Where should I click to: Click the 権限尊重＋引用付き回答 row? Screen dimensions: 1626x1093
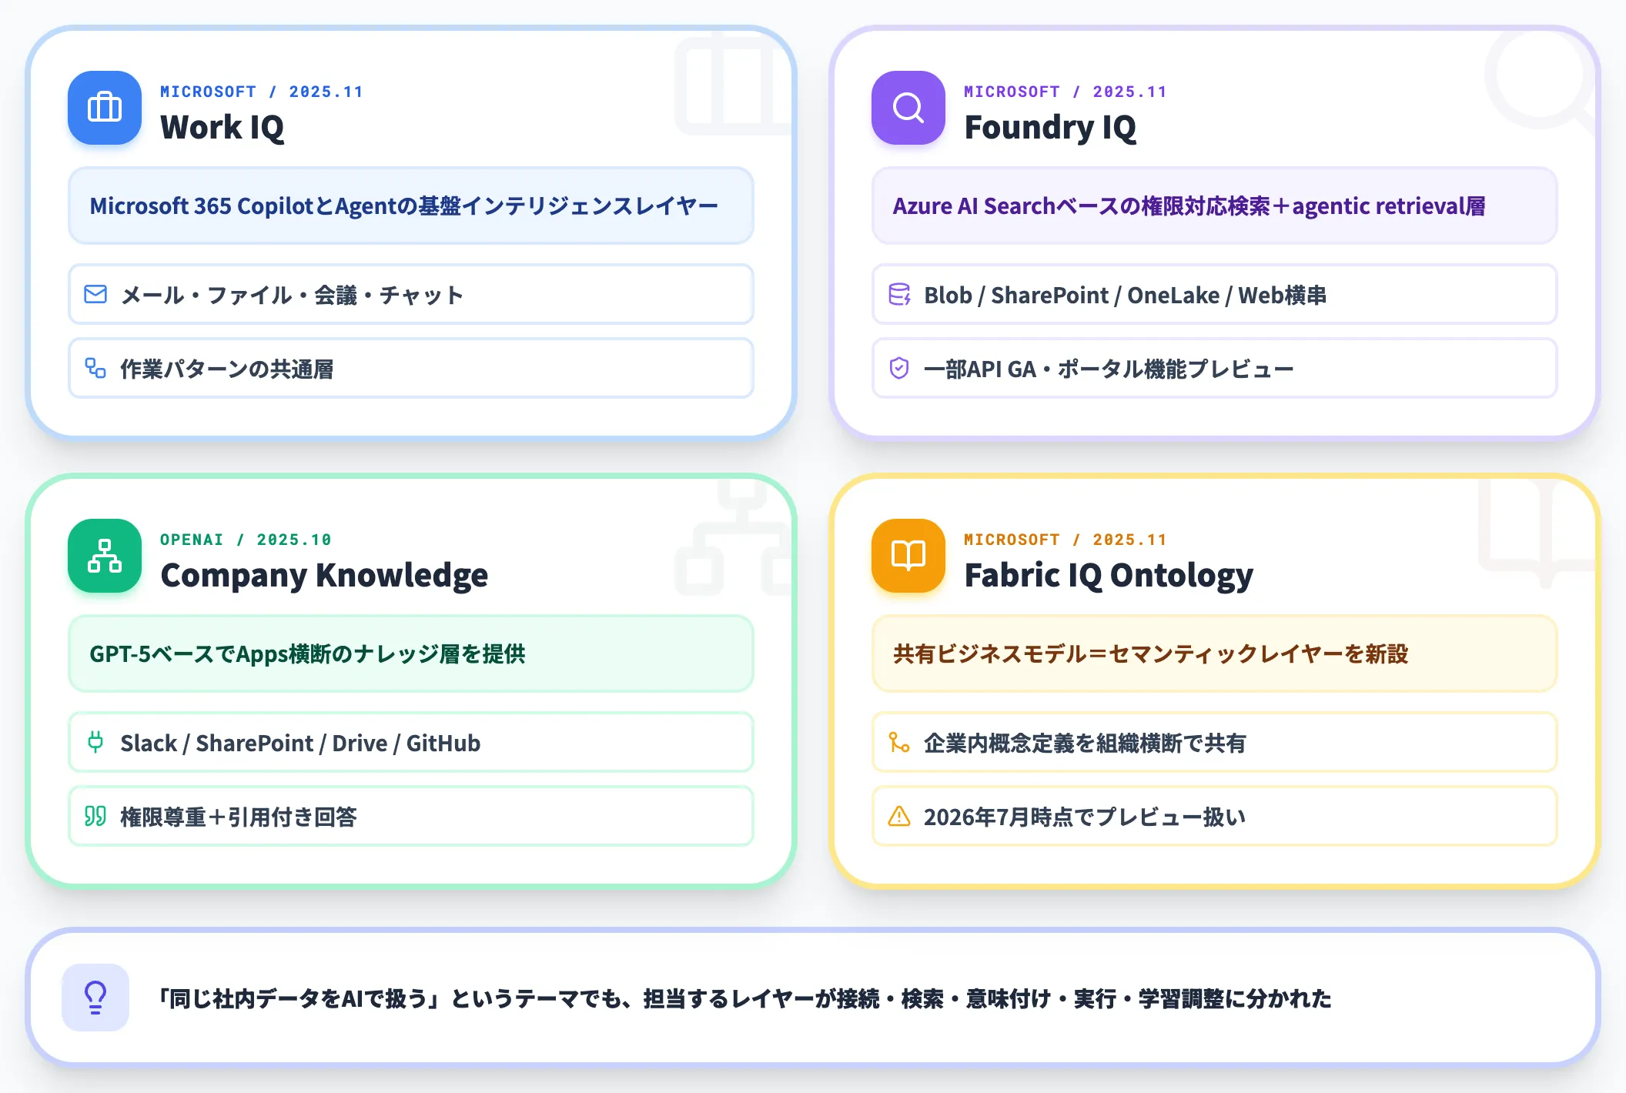point(411,816)
